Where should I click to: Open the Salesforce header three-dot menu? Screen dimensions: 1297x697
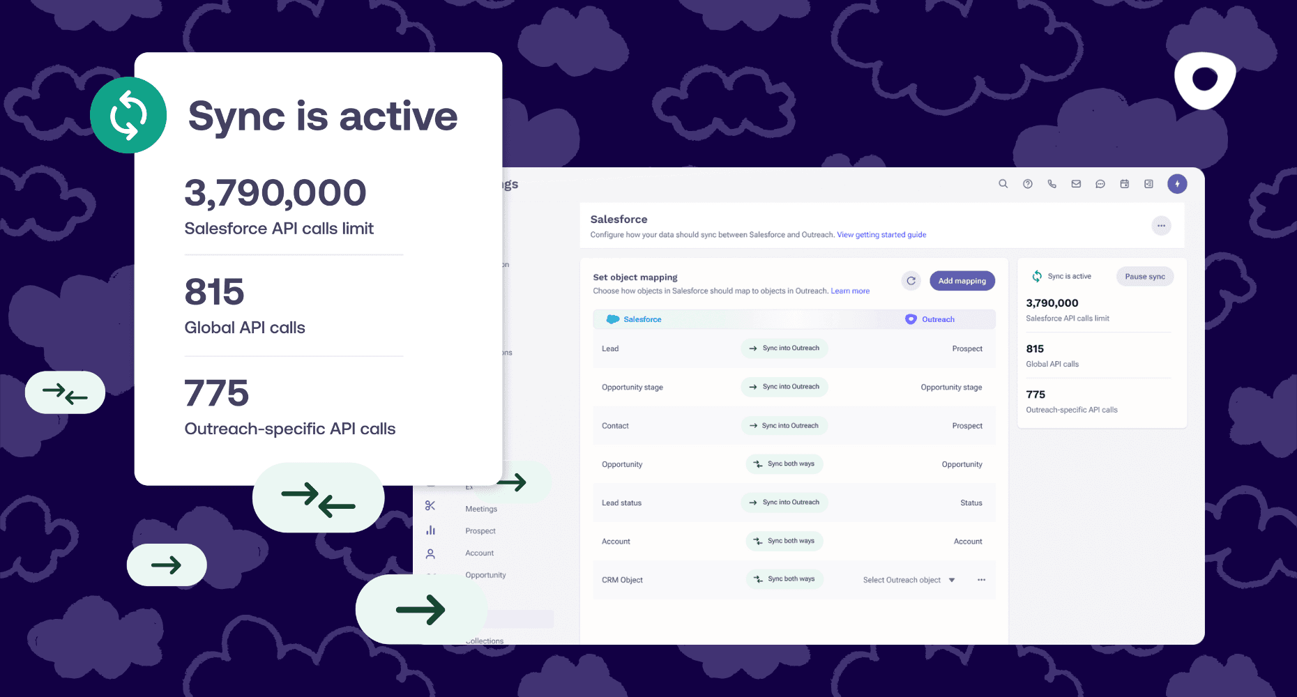coord(1161,226)
